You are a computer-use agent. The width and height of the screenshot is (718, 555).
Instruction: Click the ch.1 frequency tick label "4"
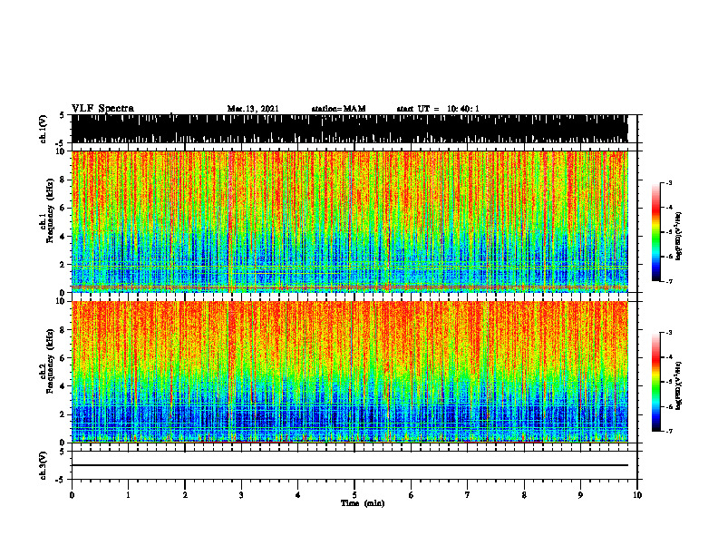coord(63,237)
